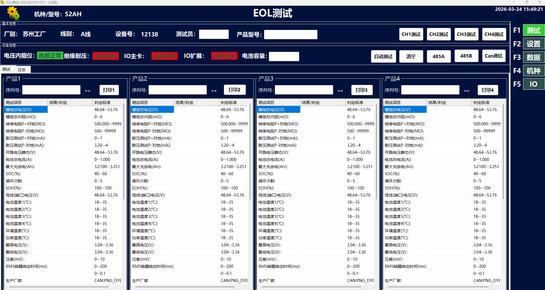Go to the 机种 model page
The width and height of the screenshot is (545, 290).
(x=533, y=71)
